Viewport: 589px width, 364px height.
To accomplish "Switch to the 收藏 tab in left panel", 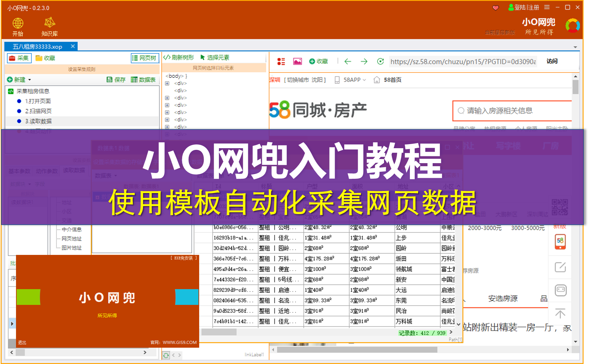I will click(x=45, y=58).
